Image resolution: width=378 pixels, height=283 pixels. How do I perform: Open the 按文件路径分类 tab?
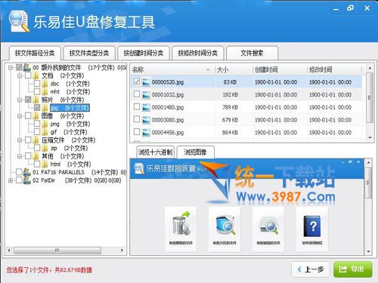pos(35,53)
